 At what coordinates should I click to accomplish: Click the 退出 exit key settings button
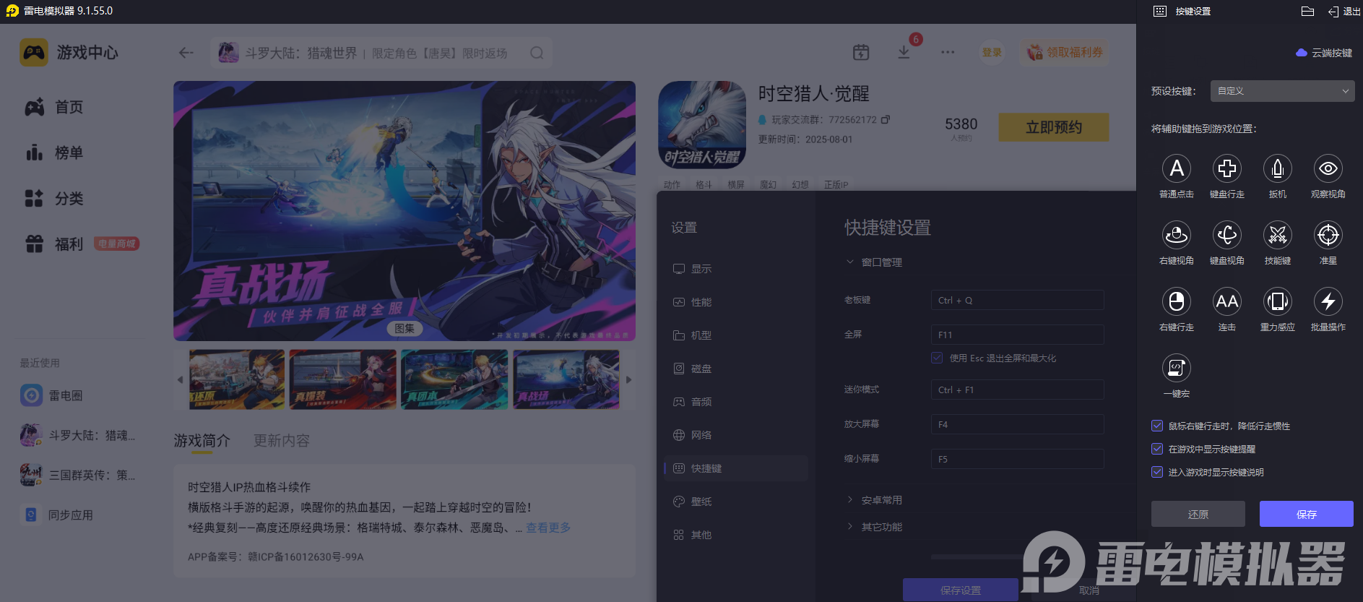(1344, 12)
